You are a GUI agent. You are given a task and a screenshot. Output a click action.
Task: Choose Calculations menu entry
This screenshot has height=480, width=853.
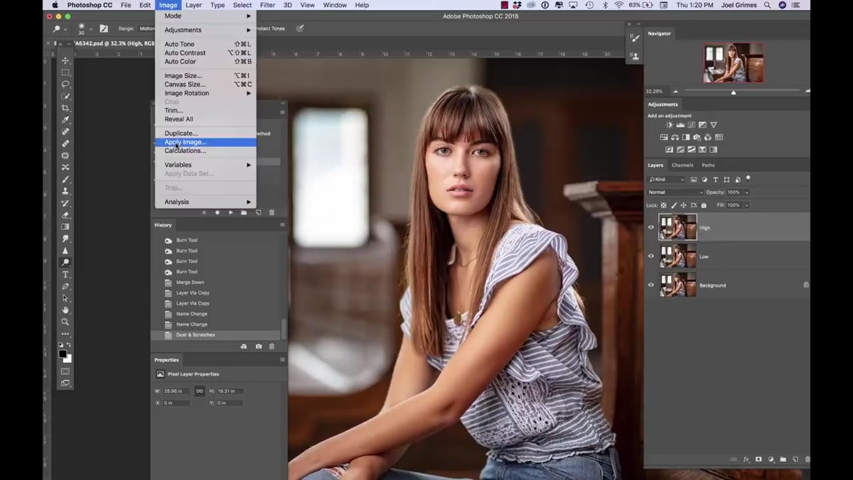[x=205, y=151]
